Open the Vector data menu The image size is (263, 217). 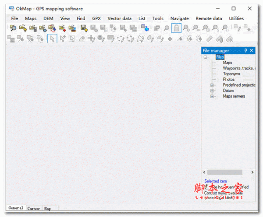click(119, 18)
